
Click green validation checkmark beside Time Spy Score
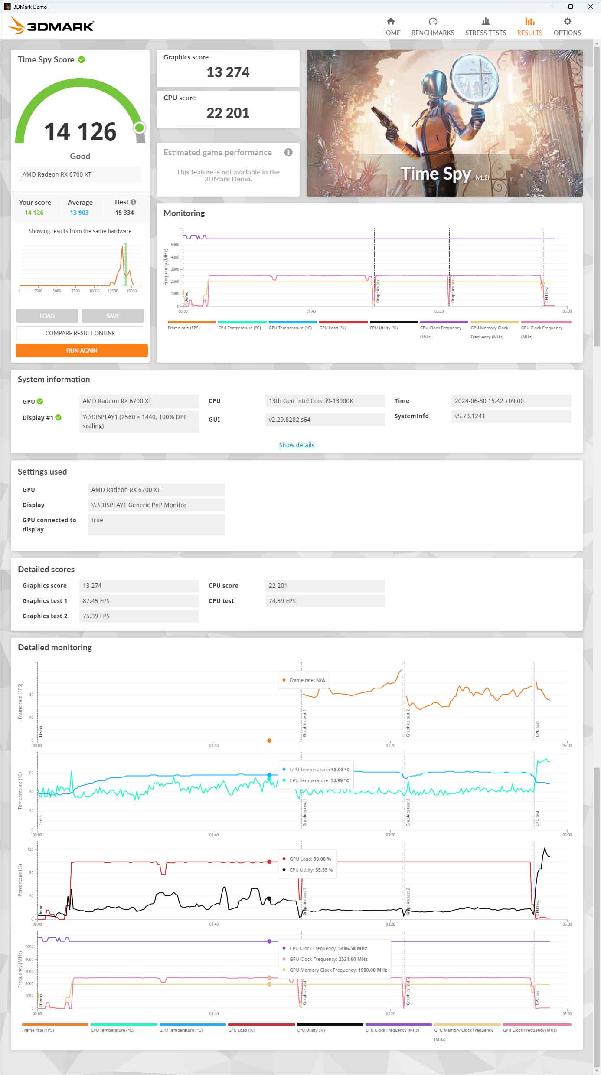point(82,60)
